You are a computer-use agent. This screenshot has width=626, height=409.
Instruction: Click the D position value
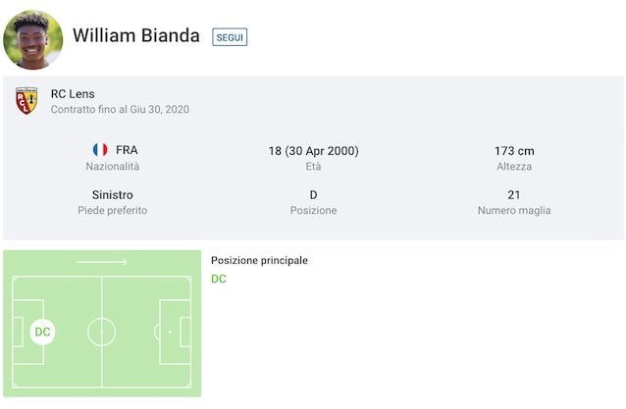pyautogui.click(x=313, y=195)
